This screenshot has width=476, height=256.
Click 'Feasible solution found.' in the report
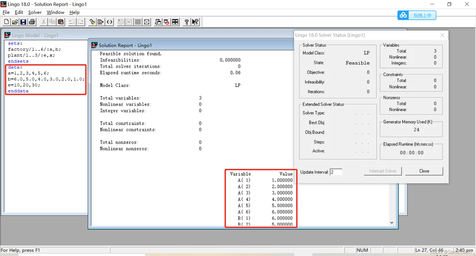(131, 54)
